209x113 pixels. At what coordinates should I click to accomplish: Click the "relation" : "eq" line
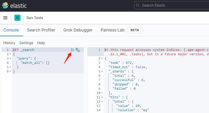[x=132, y=110]
